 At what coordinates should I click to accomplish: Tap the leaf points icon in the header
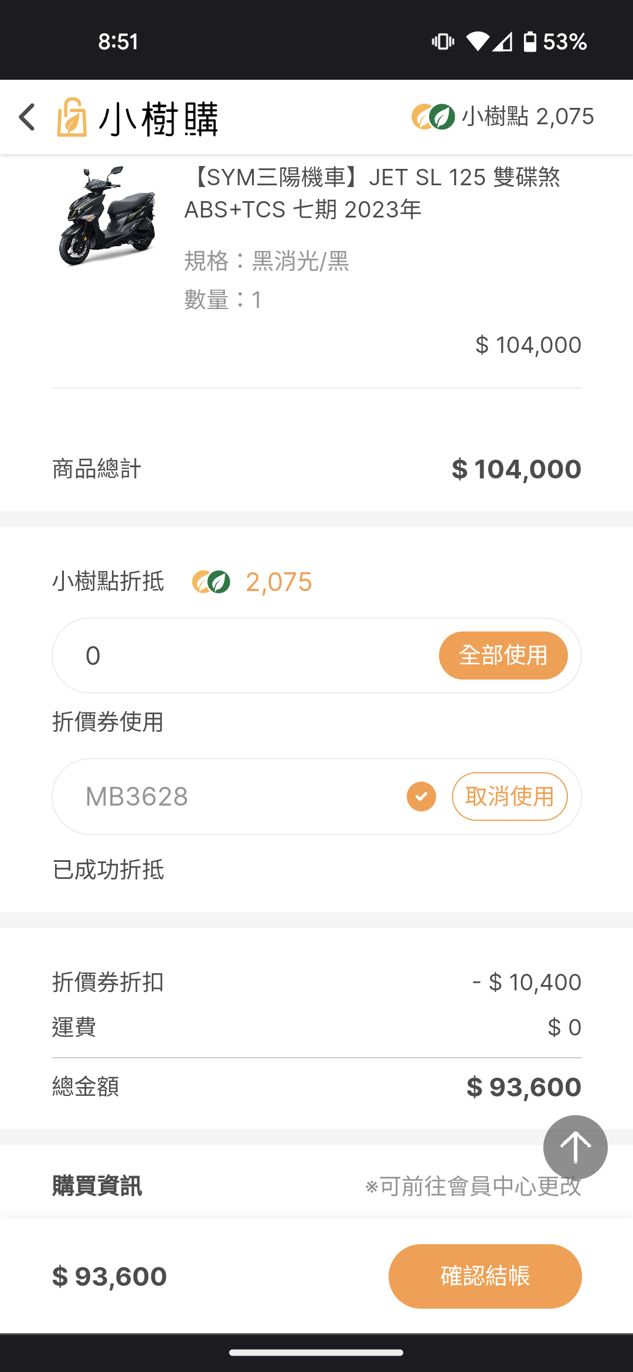point(433,117)
